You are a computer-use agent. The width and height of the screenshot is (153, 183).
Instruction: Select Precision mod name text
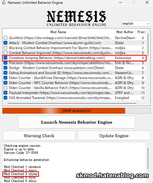click(x=61, y=63)
